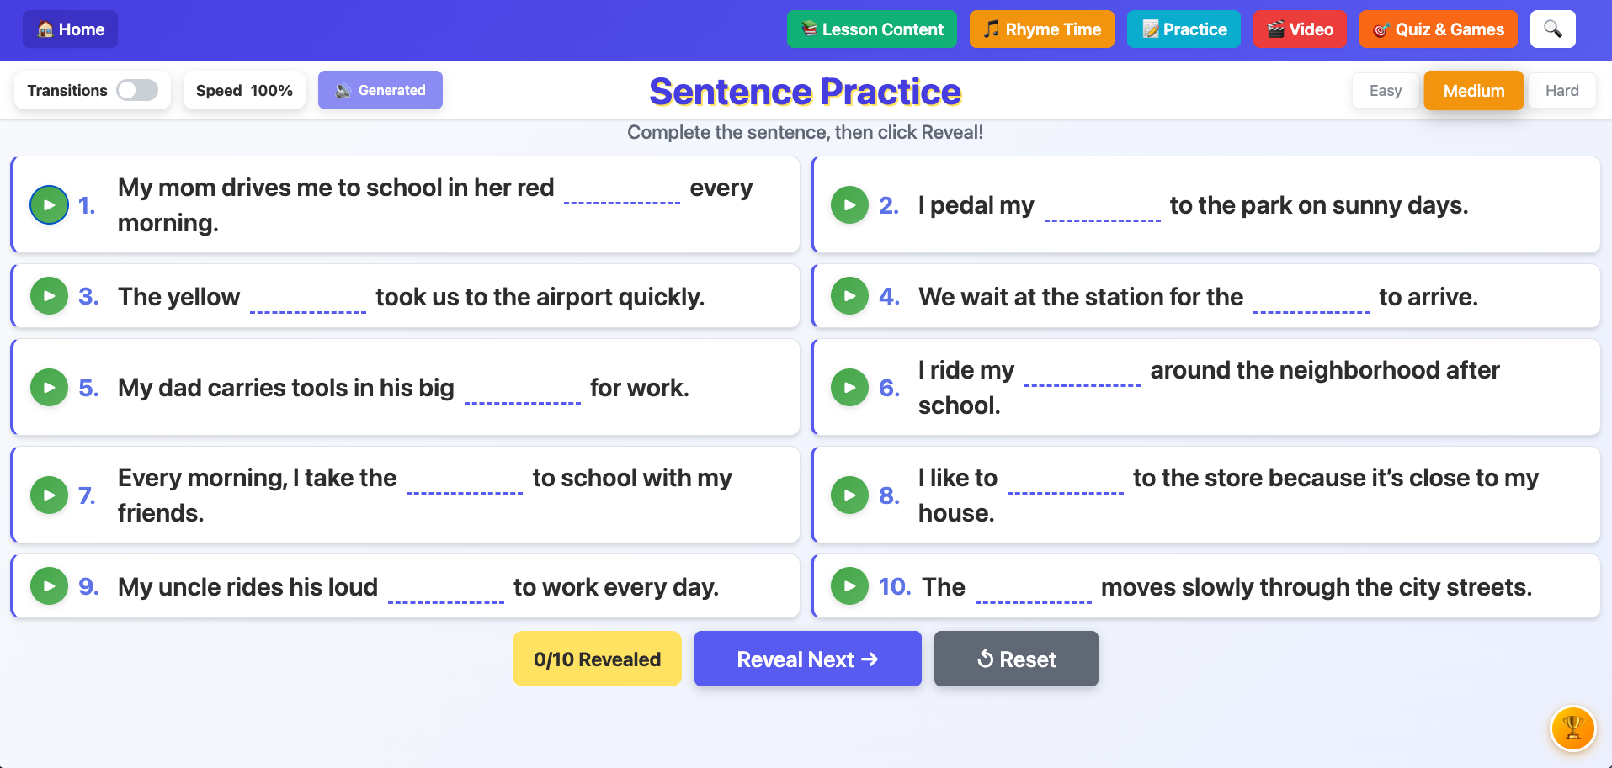Open the Video section
The image size is (1612, 768).
1300,29
